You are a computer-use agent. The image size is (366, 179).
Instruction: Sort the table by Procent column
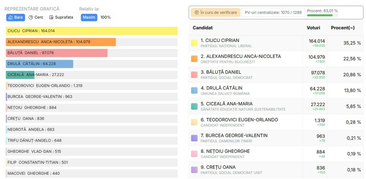[343, 28]
